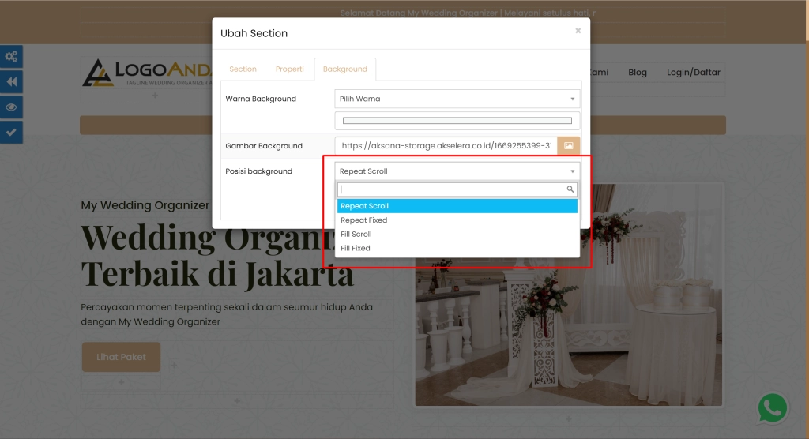This screenshot has height=439, width=809.
Task: Toggle the eye preview icon in left sidebar
Action: [x=11, y=107]
